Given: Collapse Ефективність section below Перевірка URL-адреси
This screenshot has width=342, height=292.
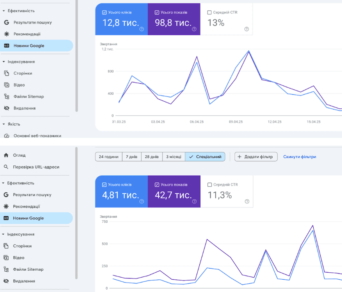Looking at the screenshot, I should click(x=4, y=183).
